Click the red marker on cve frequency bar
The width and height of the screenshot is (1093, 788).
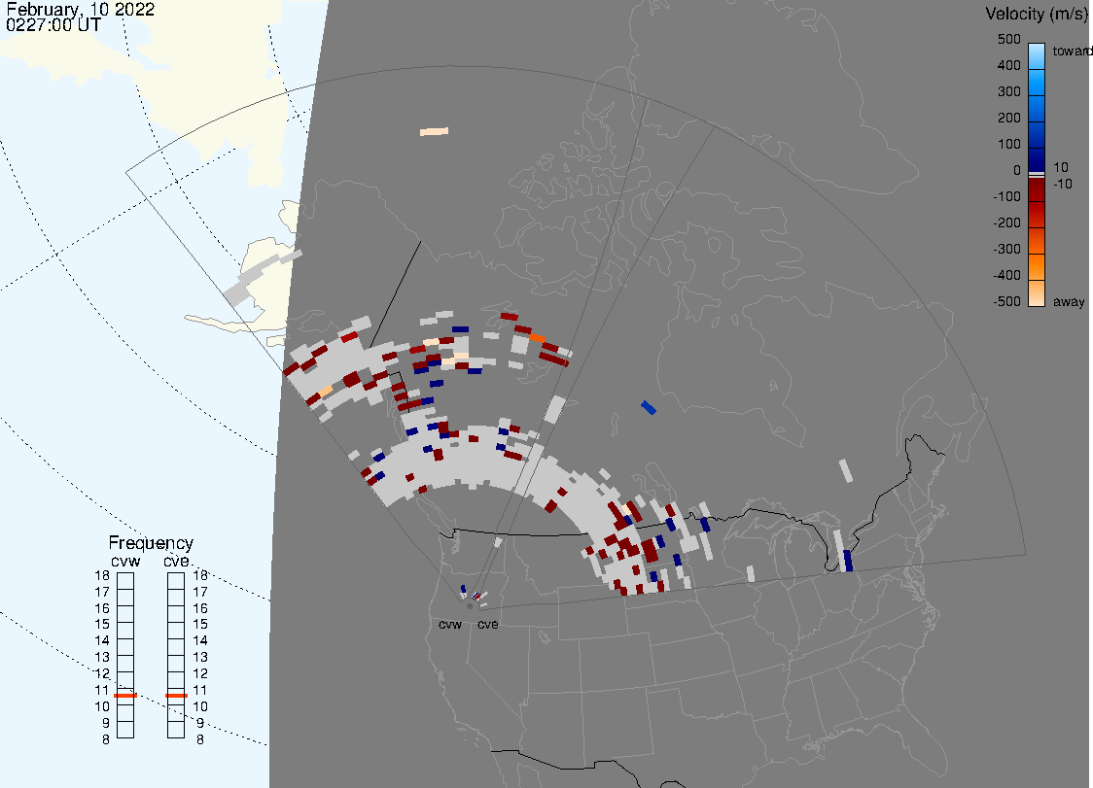click(x=176, y=696)
